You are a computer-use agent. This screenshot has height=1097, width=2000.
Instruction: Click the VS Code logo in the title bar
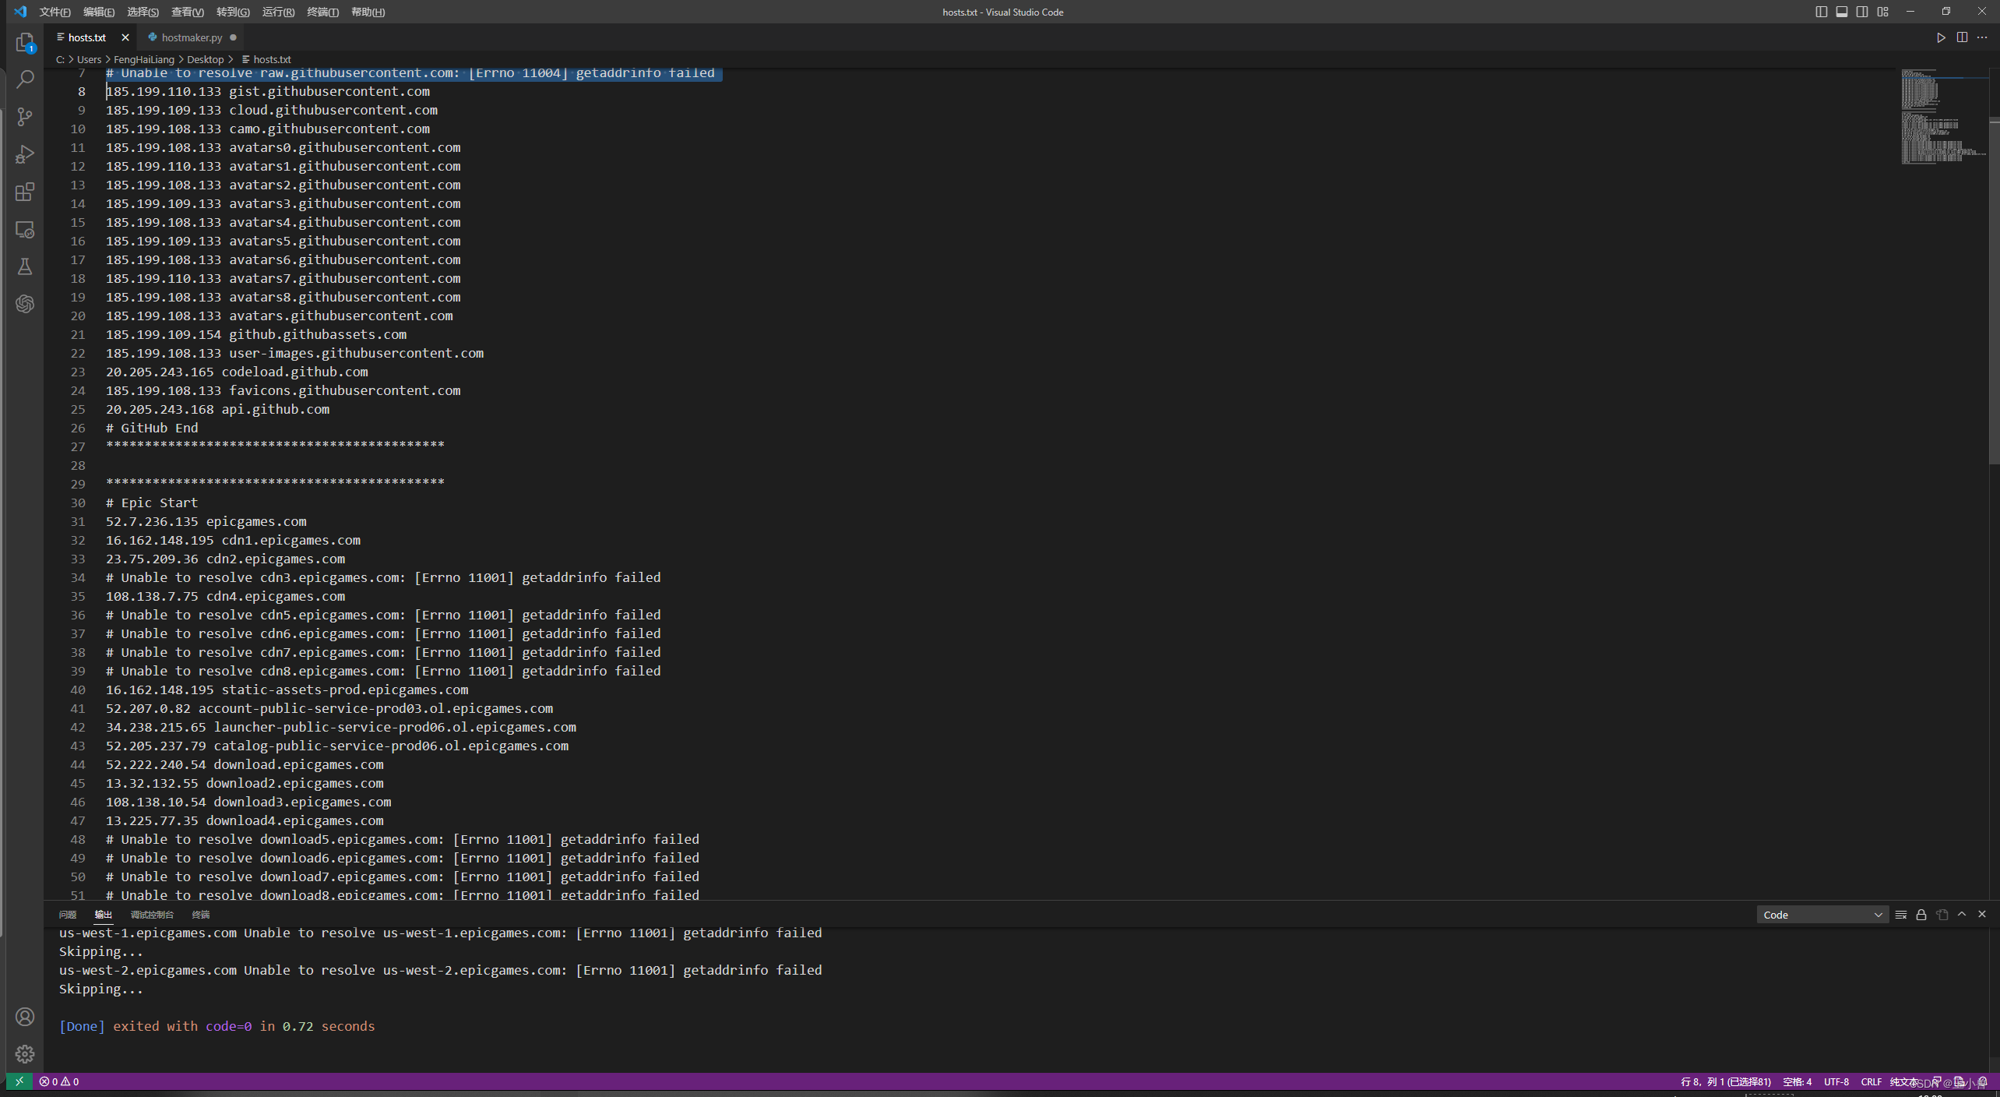(20, 12)
